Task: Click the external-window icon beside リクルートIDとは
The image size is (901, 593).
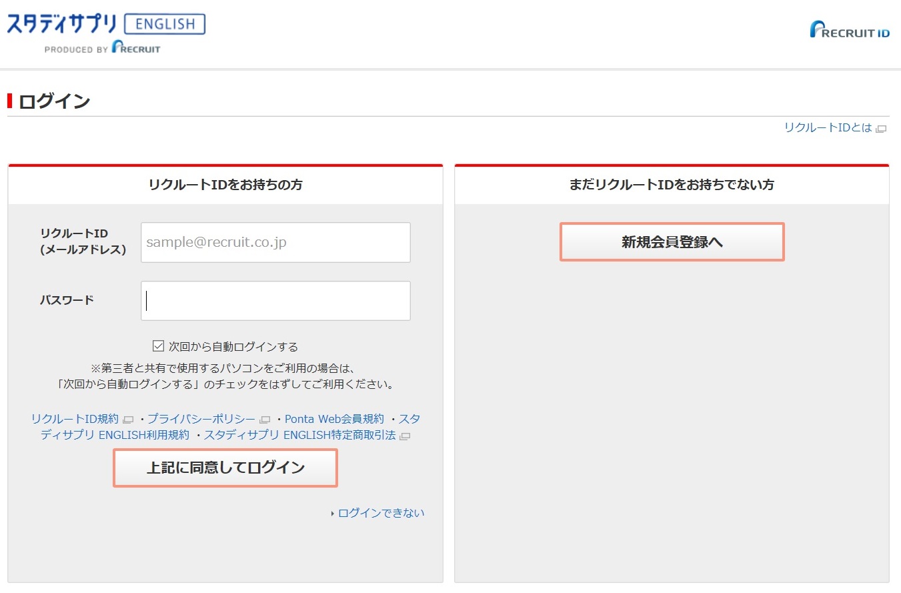Action: click(881, 129)
